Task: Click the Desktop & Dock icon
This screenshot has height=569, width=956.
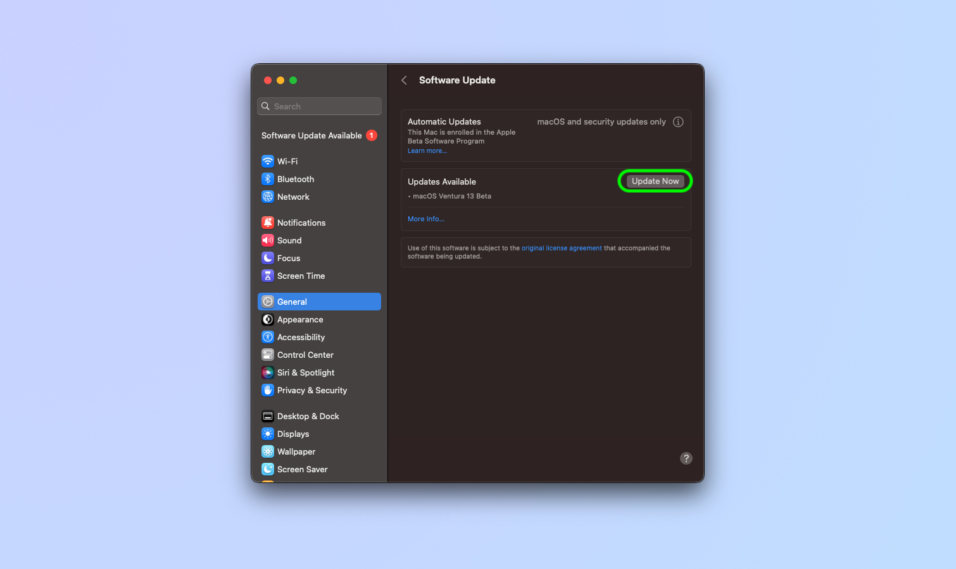Action: (x=268, y=416)
